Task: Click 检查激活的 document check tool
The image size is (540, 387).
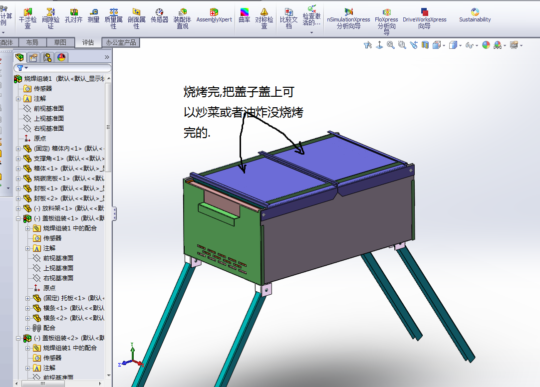Action: pos(311,15)
